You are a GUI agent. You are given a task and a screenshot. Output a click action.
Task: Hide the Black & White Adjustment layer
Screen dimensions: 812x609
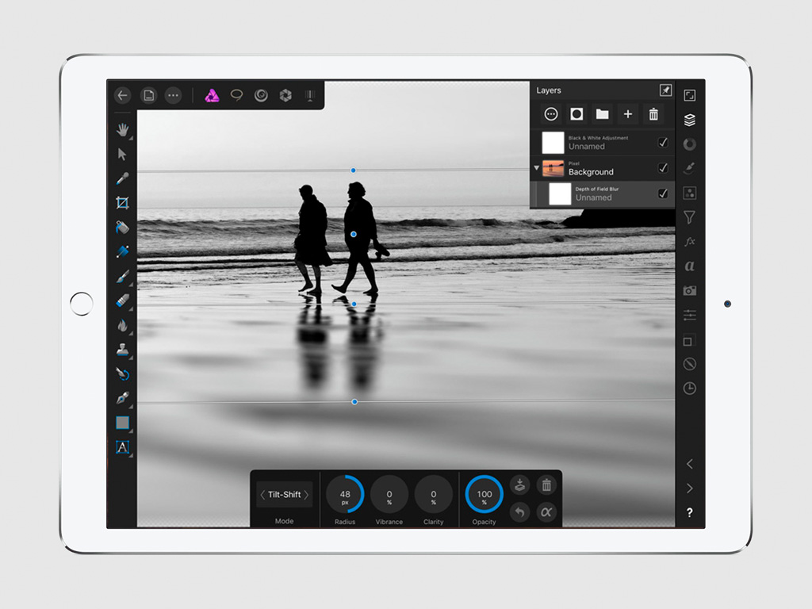[x=663, y=143]
